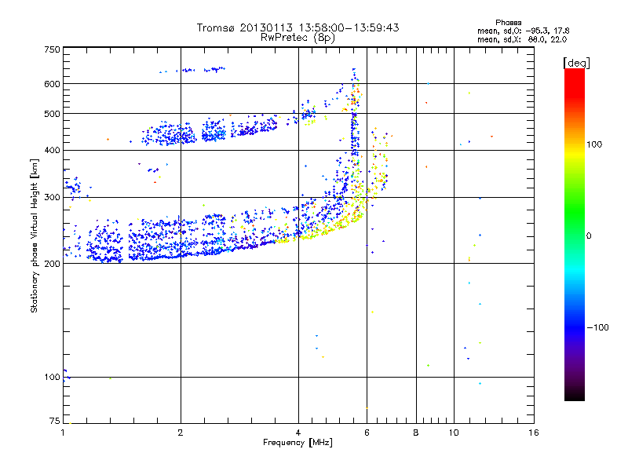Click the y-axis tick label '600'

(x=52, y=84)
